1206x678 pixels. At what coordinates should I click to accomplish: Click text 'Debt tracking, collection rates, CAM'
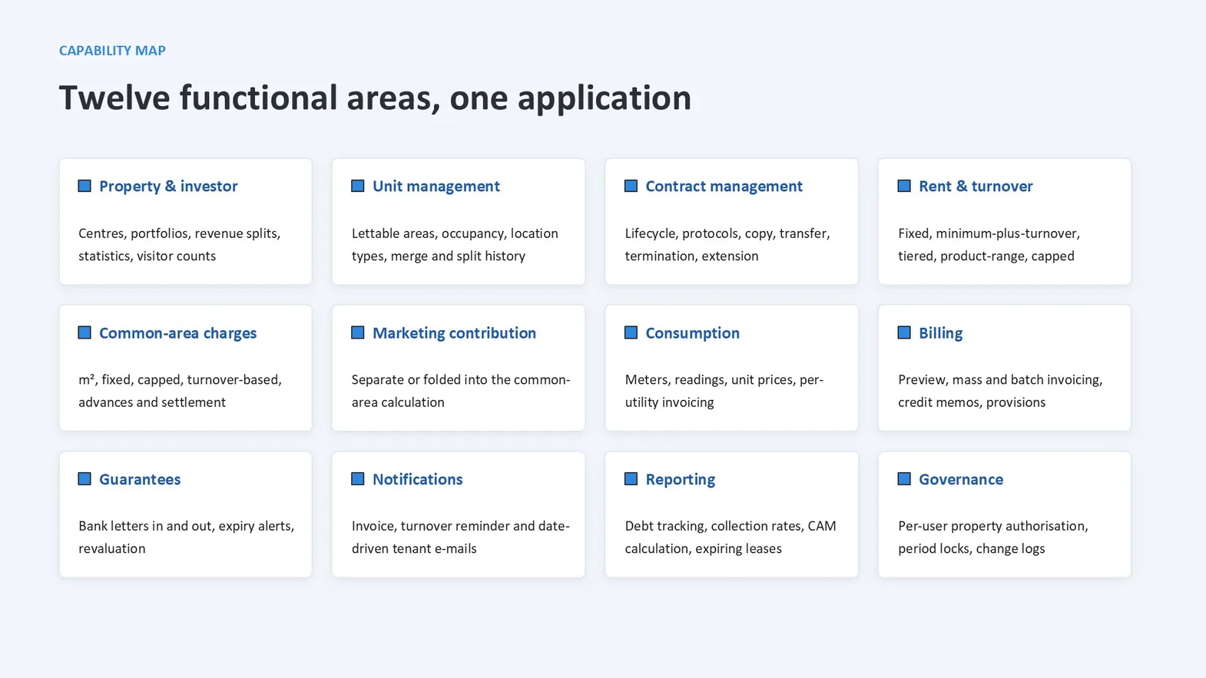(731, 527)
